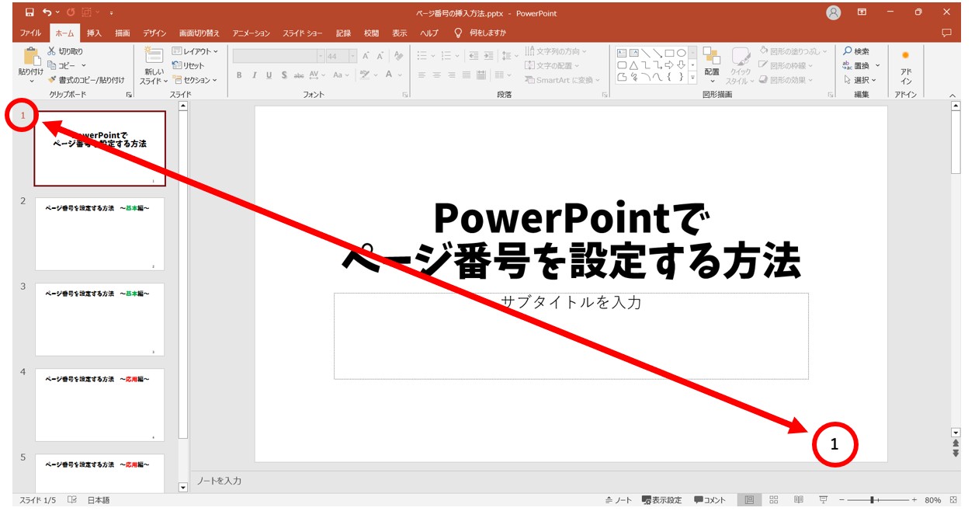The width and height of the screenshot is (975, 511).
Task: Expand the Section (セクション) dropdown
Action: pos(195,80)
